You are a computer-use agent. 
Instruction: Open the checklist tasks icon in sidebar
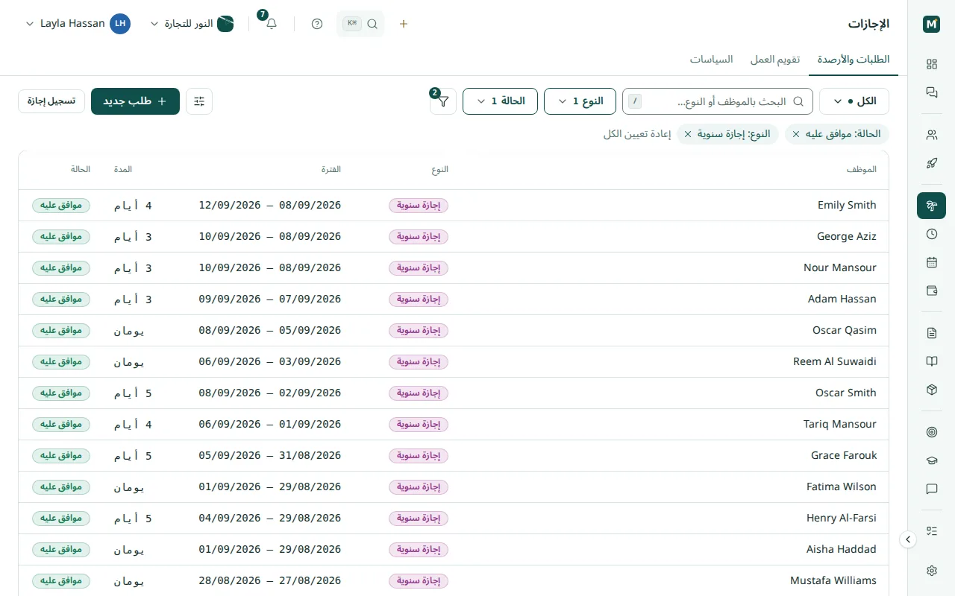point(931,531)
